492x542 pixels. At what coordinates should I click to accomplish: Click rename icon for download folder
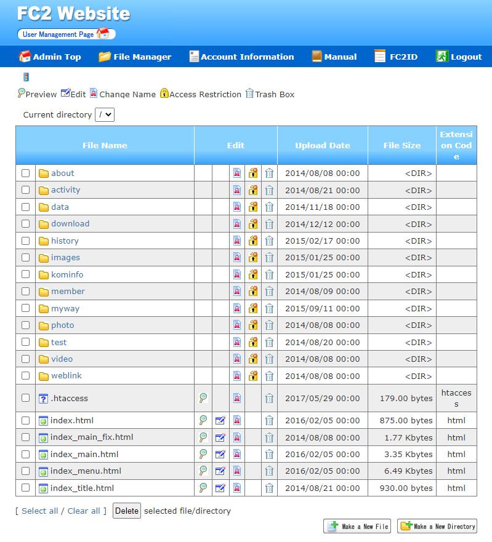237,224
